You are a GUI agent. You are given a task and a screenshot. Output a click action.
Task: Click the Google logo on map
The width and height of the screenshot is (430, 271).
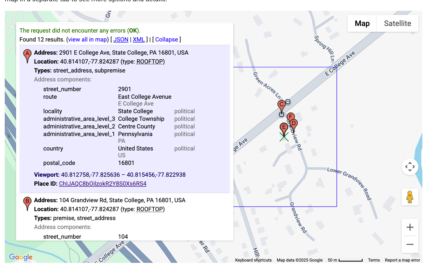[x=21, y=257]
